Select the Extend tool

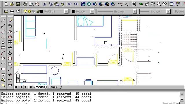point(10,80)
